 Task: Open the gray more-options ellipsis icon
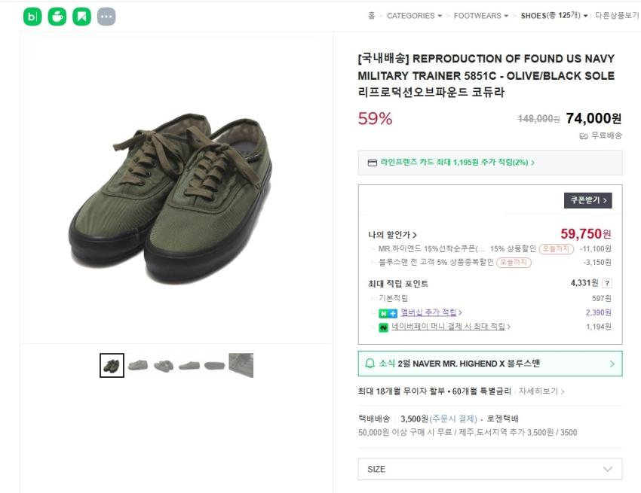point(106,17)
